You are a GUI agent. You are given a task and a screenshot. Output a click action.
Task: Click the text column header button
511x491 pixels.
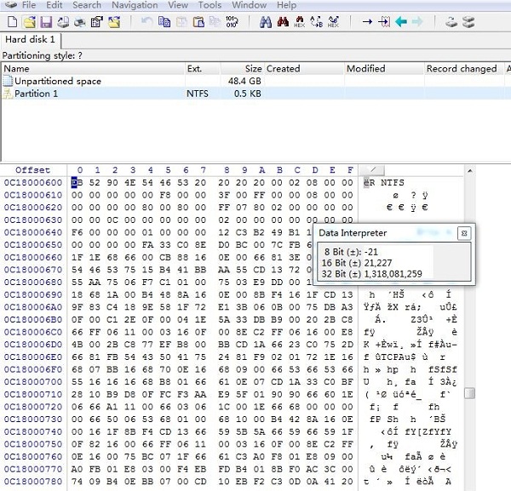tap(371, 170)
